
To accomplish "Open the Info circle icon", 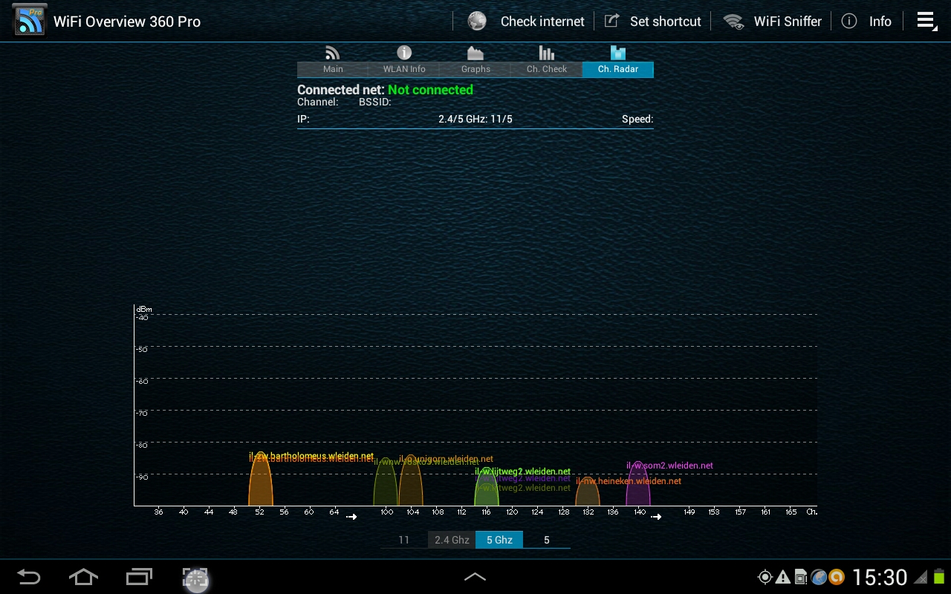I will pyautogui.click(x=849, y=21).
